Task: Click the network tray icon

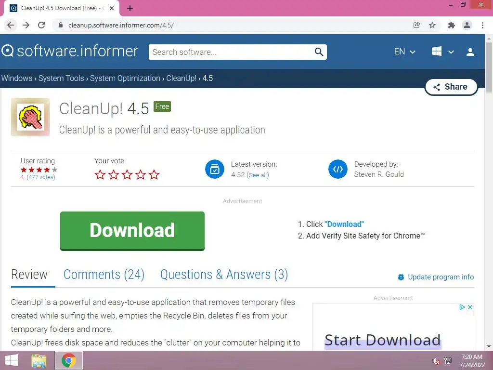Action: click(x=448, y=361)
